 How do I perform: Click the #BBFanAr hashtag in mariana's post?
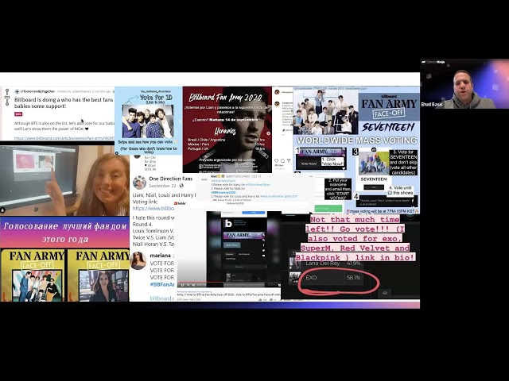point(162,284)
